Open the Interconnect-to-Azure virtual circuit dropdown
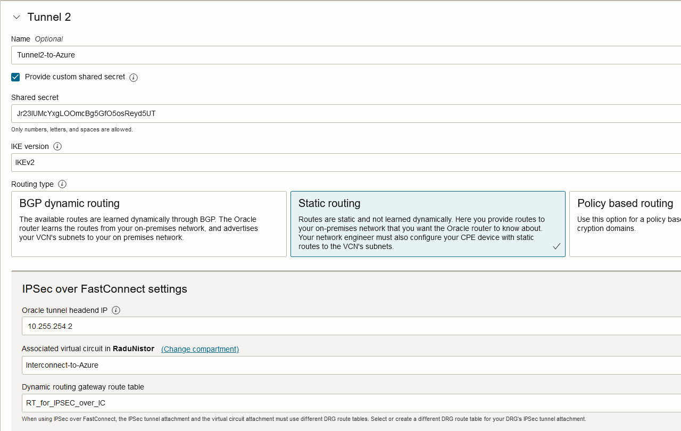Image resolution: width=681 pixels, height=431 pixels. 351,365
